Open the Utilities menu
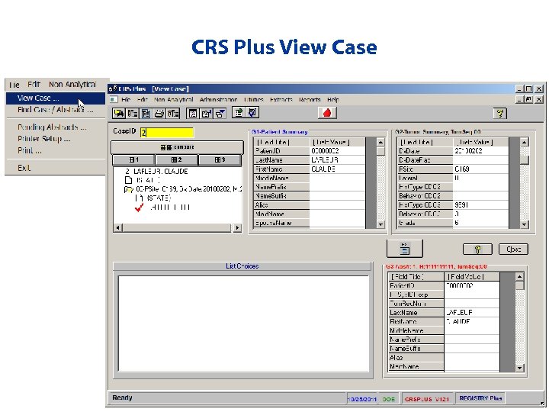This screenshot has height=412, width=549. [253, 99]
